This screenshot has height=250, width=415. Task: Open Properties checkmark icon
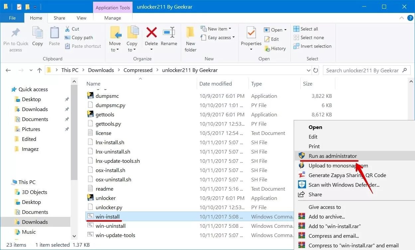point(251,33)
